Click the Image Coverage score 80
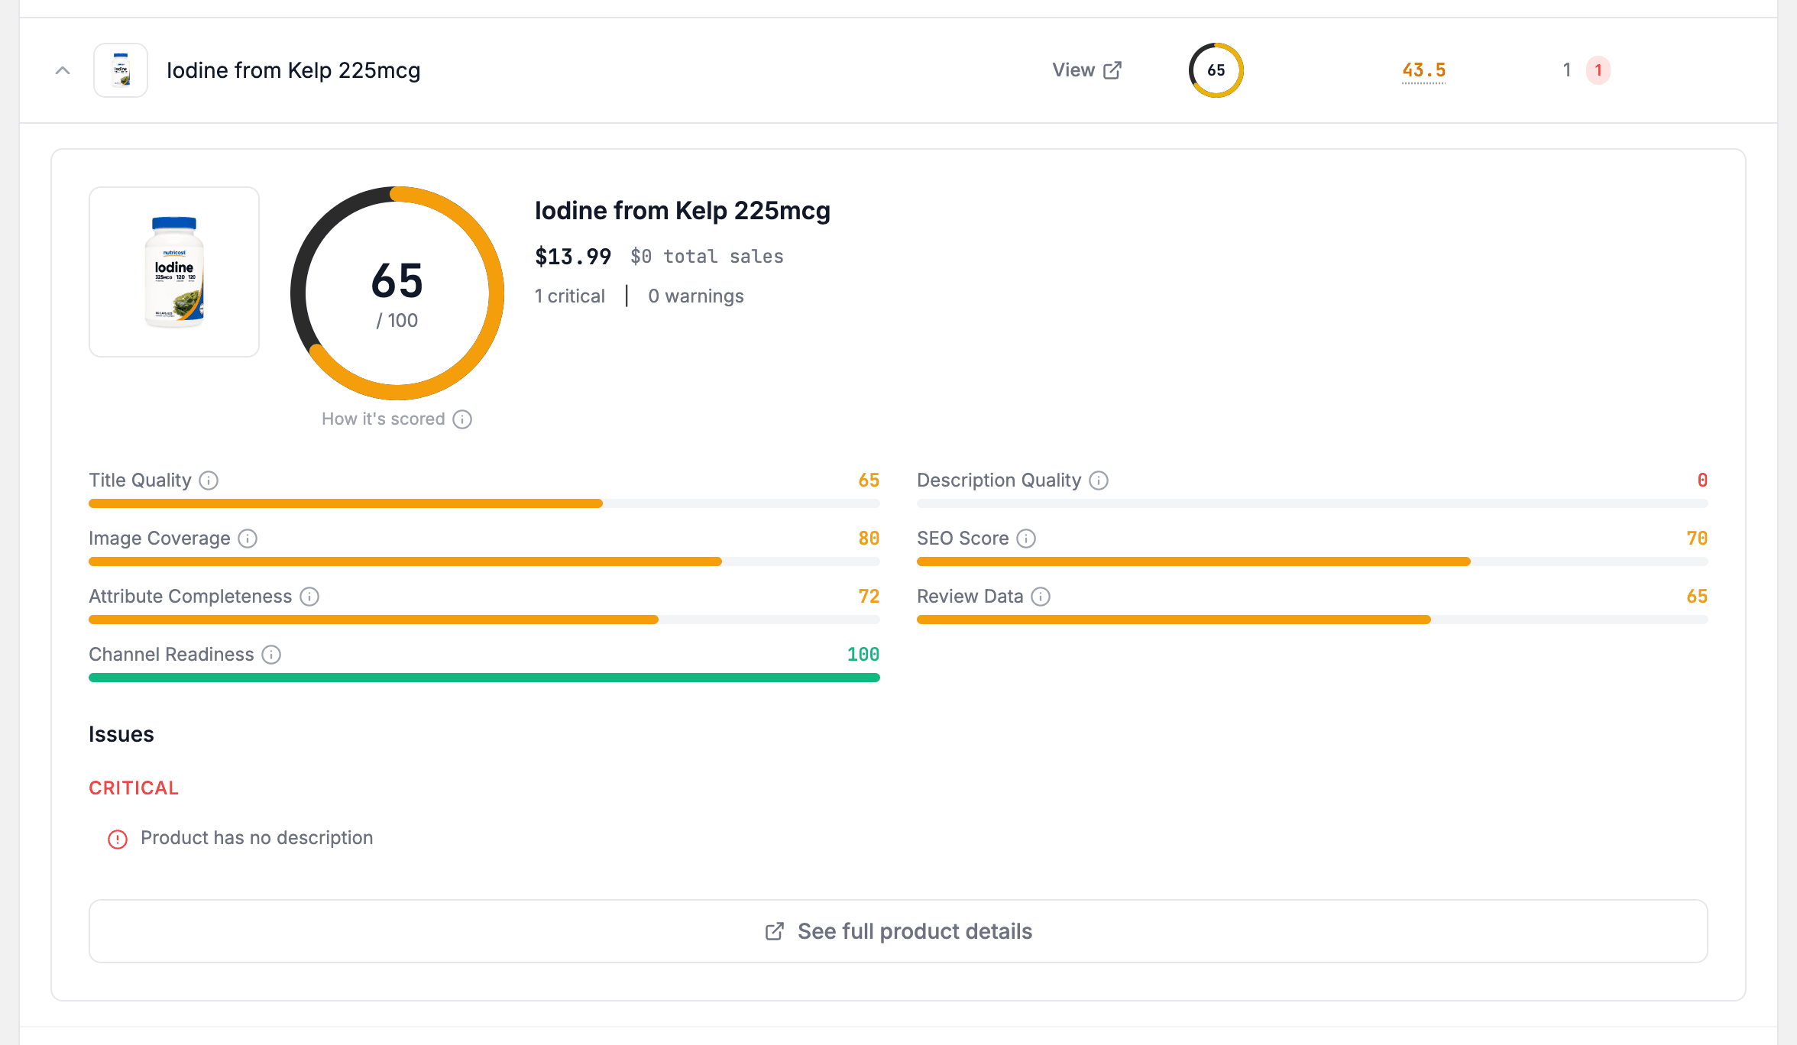Image resolution: width=1797 pixels, height=1045 pixels. pyautogui.click(x=869, y=539)
